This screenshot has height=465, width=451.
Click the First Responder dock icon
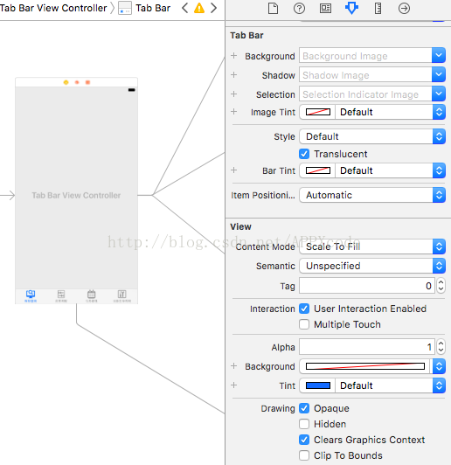77,82
